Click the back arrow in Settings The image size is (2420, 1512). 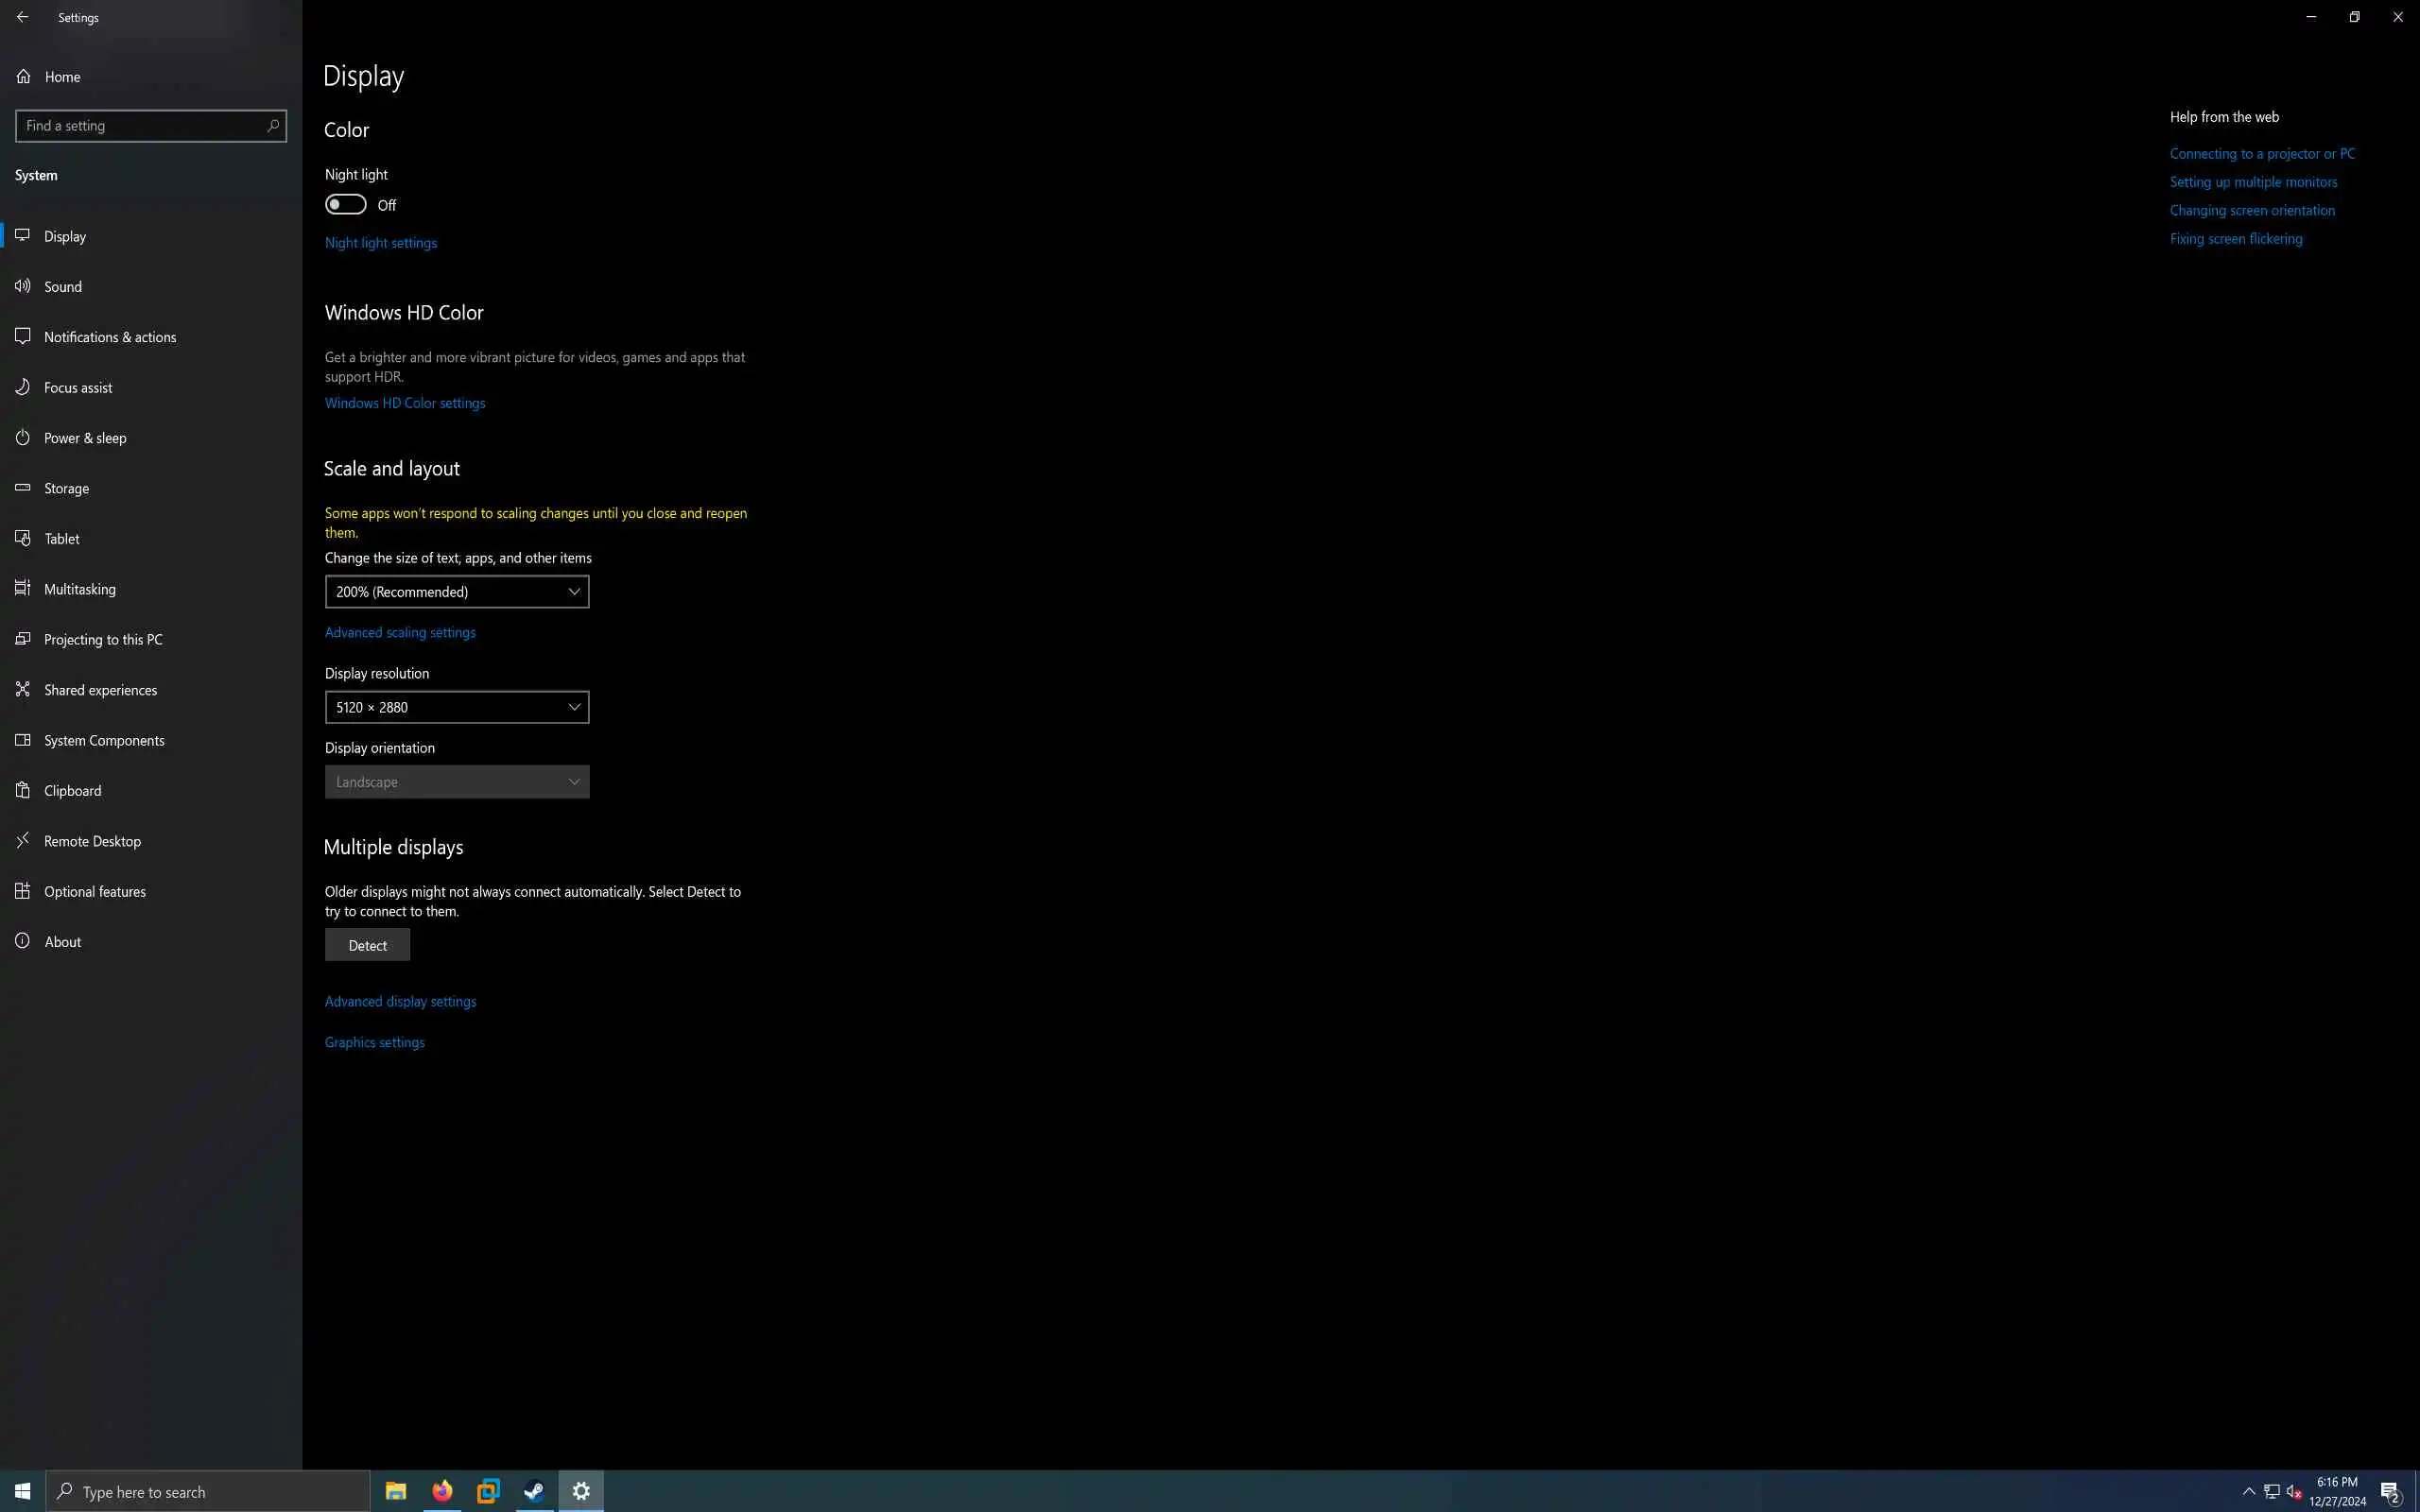point(22,17)
